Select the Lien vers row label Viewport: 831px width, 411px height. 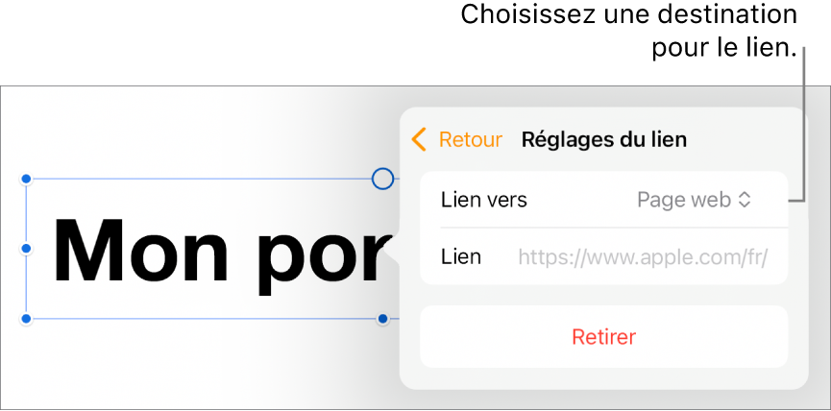(x=483, y=200)
